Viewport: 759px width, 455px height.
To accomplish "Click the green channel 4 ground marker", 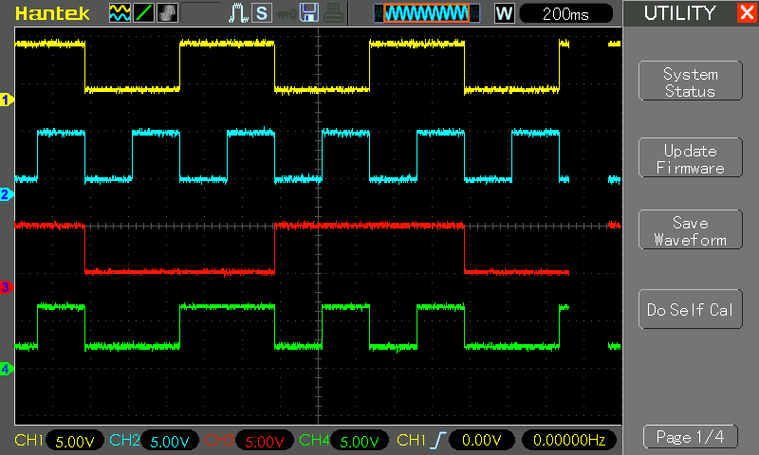I will [6, 369].
